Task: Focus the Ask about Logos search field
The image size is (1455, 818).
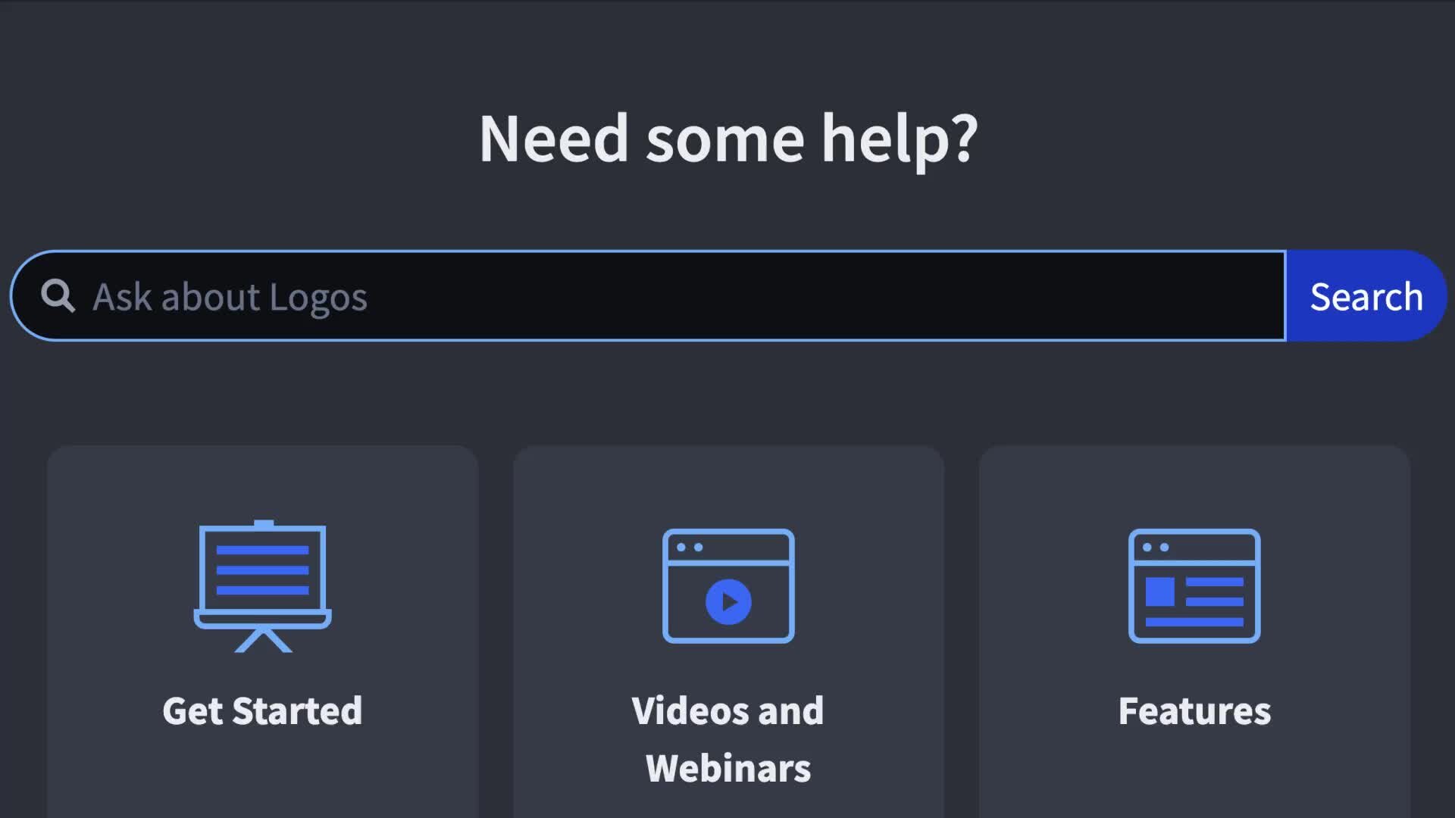Action: pos(649,296)
